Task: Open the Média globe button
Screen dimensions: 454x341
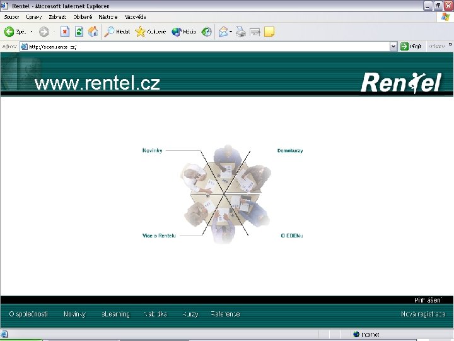Action: (x=184, y=32)
